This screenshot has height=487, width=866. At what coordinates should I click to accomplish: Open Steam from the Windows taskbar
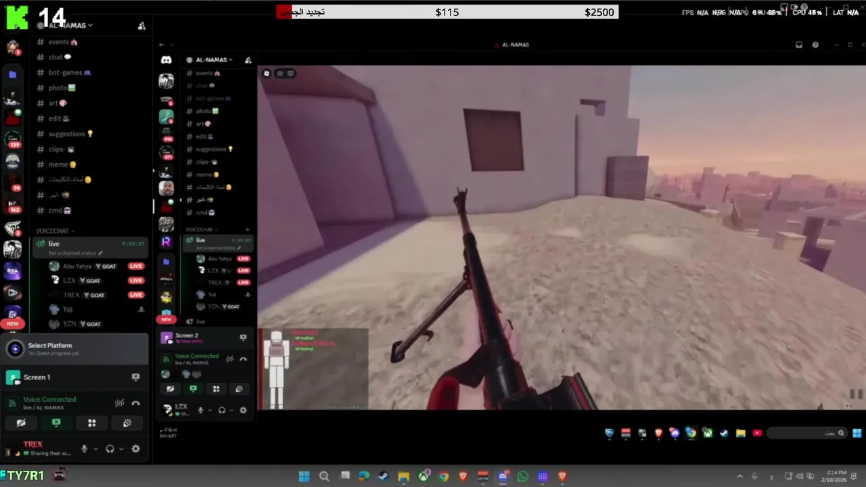(x=384, y=476)
